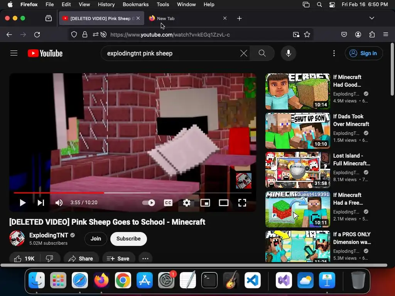Toggle the autoplay switch in player
The height and width of the screenshot is (296, 395).
click(149, 203)
